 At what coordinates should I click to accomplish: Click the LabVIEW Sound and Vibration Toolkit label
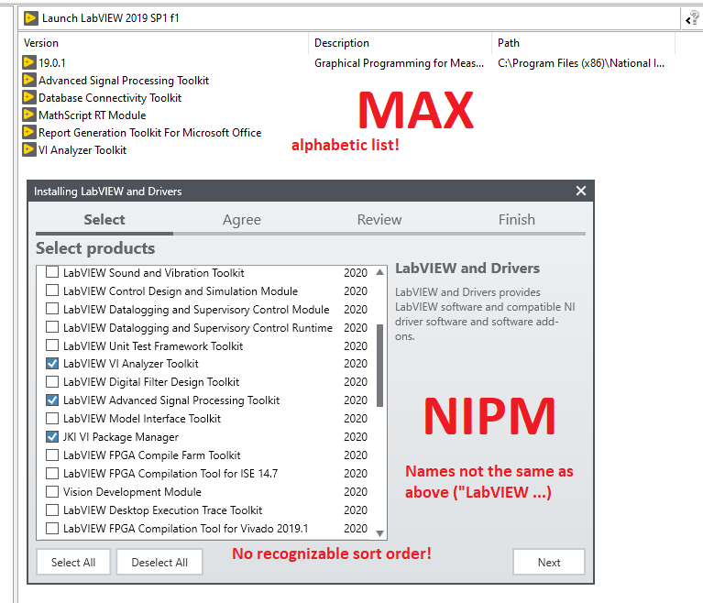(154, 272)
